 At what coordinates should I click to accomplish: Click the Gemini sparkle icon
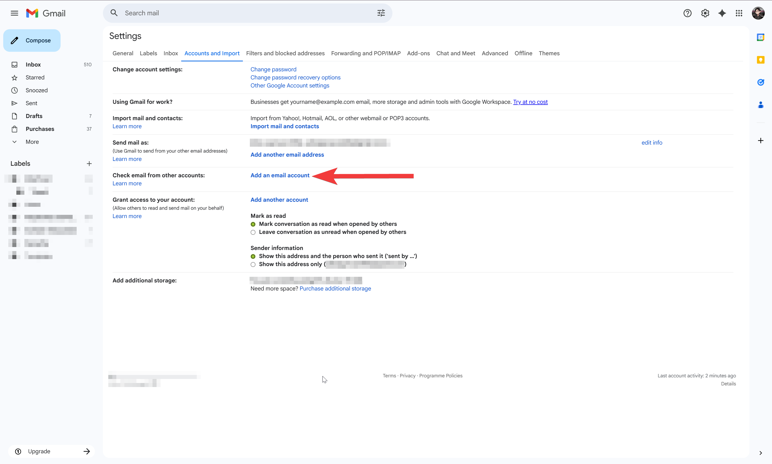coord(722,13)
